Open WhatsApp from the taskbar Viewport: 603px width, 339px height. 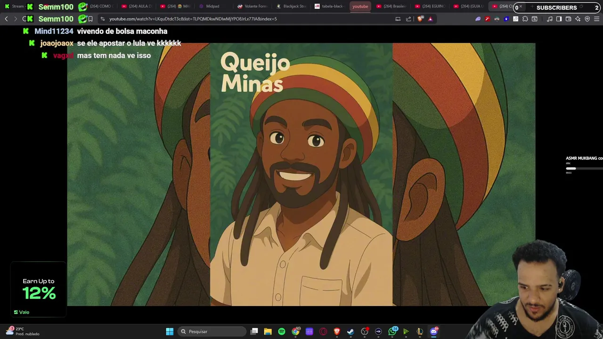(x=392, y=331)
